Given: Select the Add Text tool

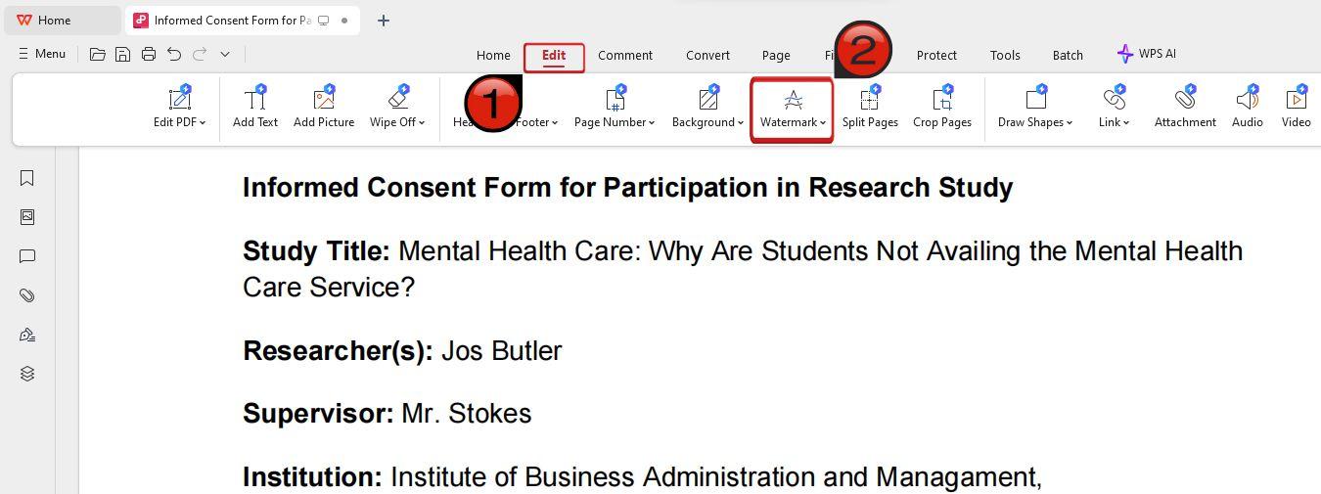Looking at the screenshot, I should pyautogui.click(x=255, y=108).
